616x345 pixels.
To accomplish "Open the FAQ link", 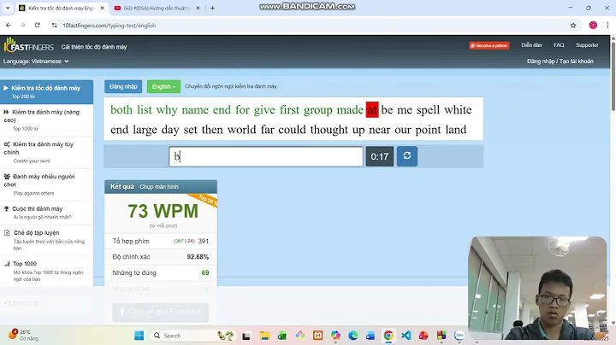I will pyautogui.click(x=559, y=45).
